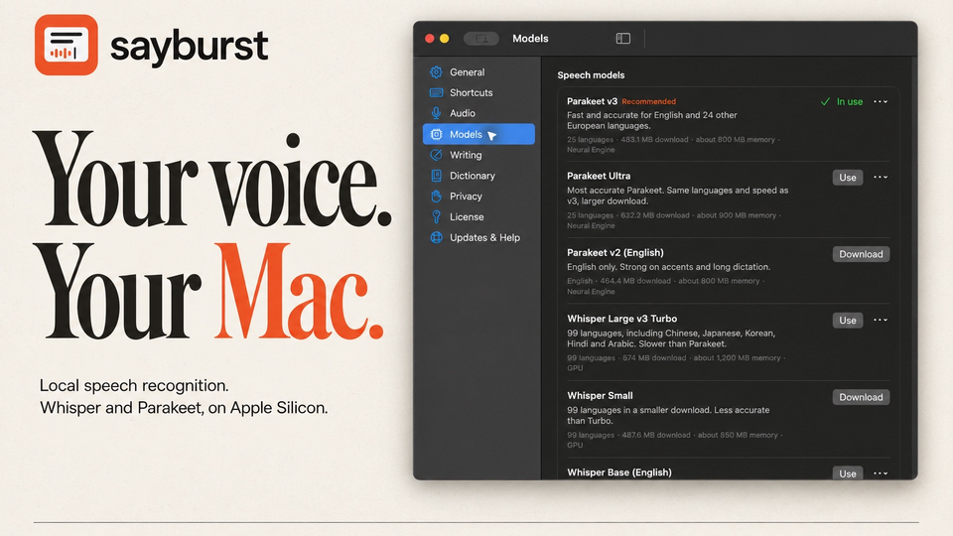This screenshot has height=536, width=953.
Task: Click the Models chip icon
Action: [436, 134]
